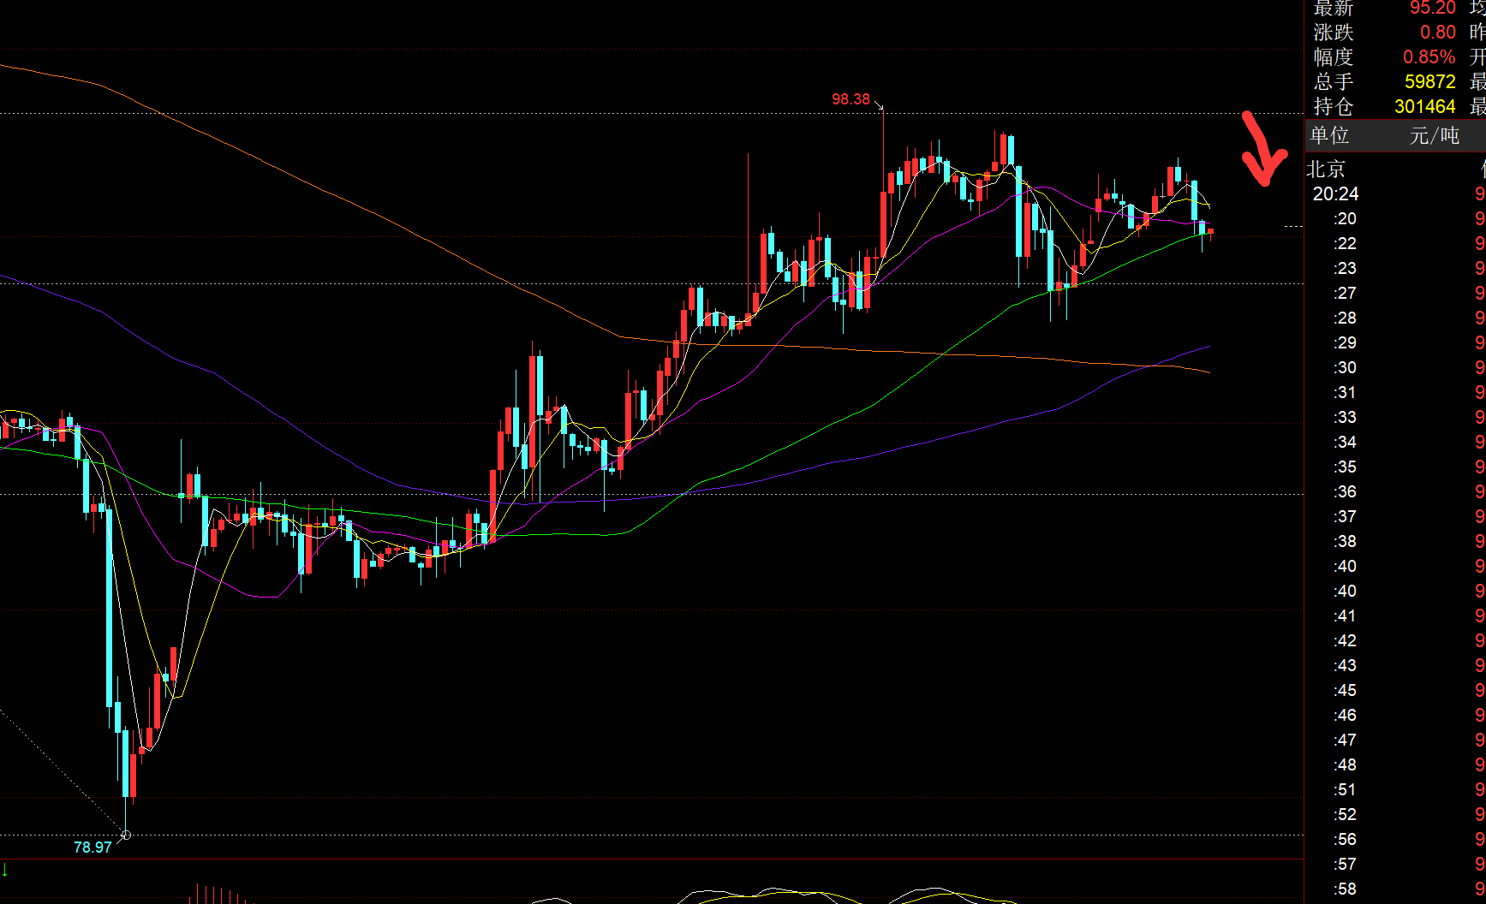Image resolution: width=1486 pixels, height=904 pixels.
Task: Click the green down arrow in indicator panel
Action: click(4, 871)
